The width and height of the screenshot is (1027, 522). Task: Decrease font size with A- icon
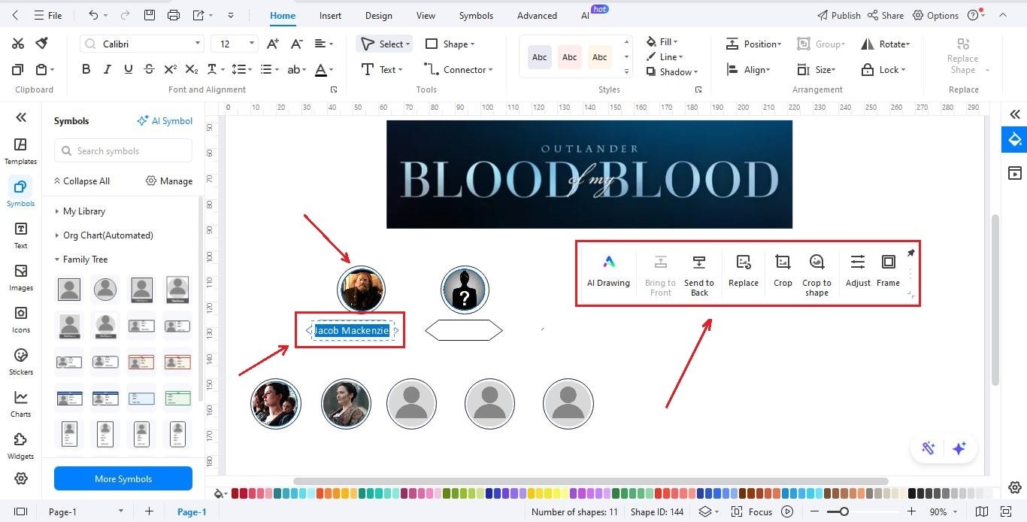[297, 44]
